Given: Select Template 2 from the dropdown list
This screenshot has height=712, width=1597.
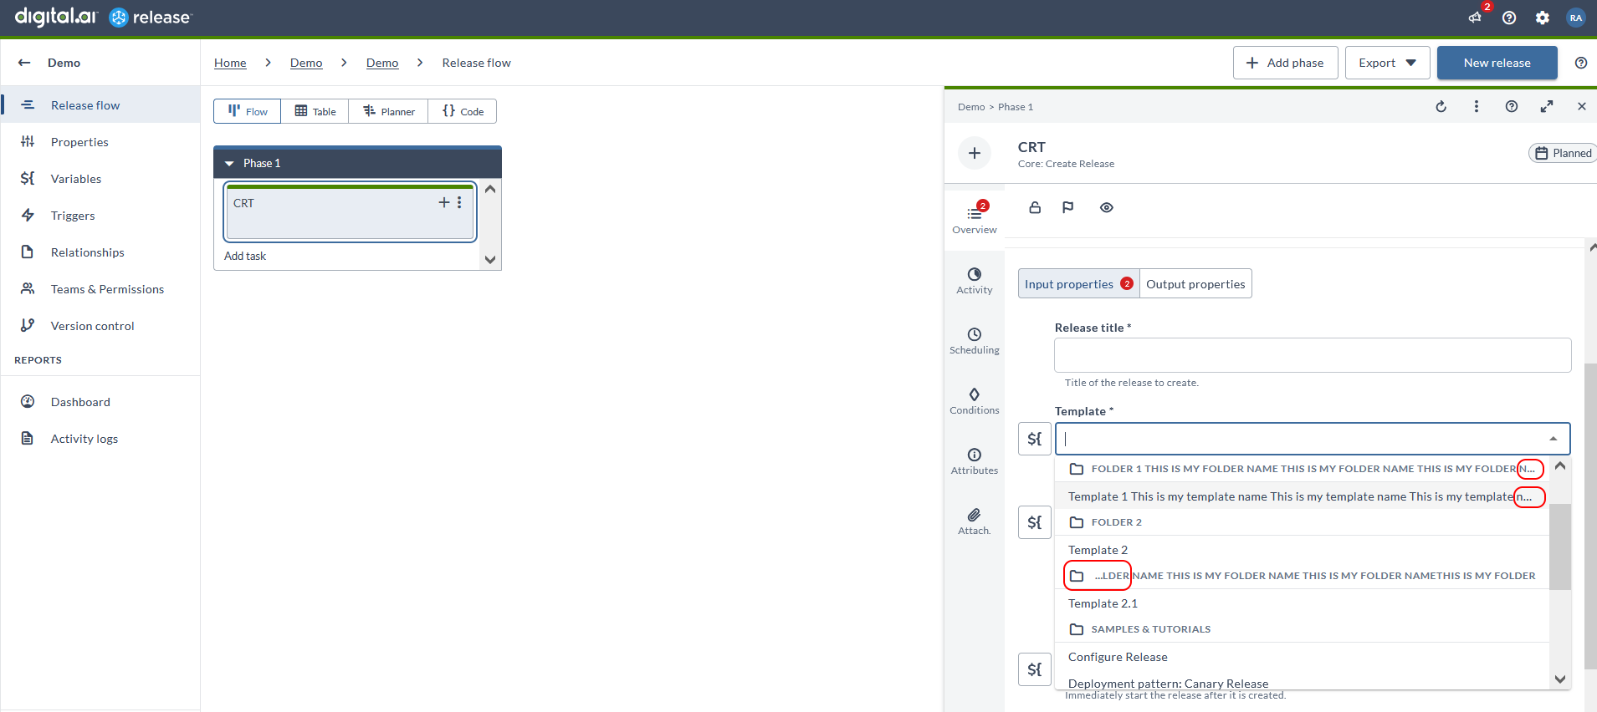Looking at the screenshot, I should pyautogui.click(x=1303, y=550).
